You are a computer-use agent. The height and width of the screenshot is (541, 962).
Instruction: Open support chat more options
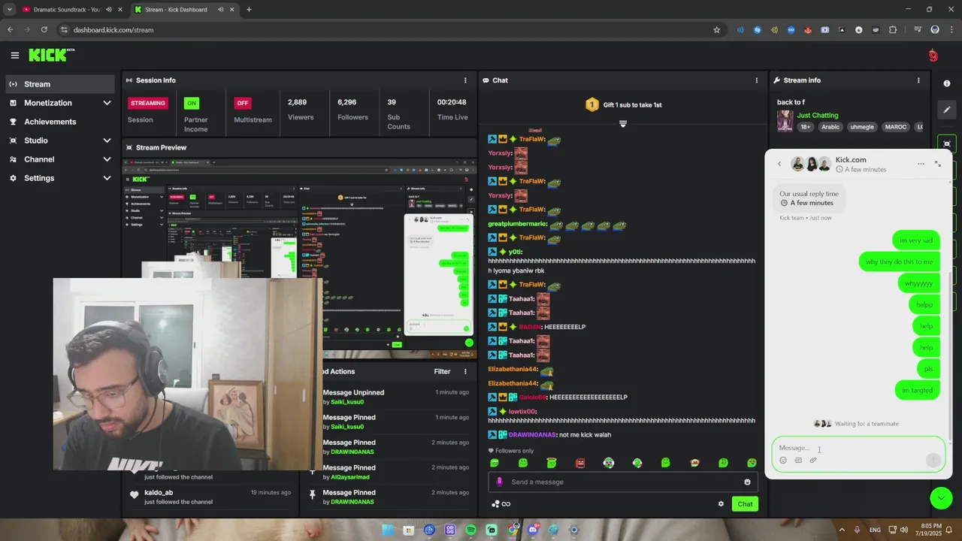921,164
